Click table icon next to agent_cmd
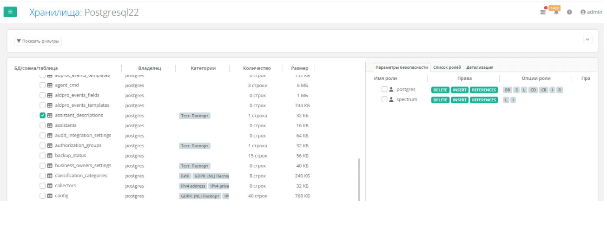 coord(50,85)
